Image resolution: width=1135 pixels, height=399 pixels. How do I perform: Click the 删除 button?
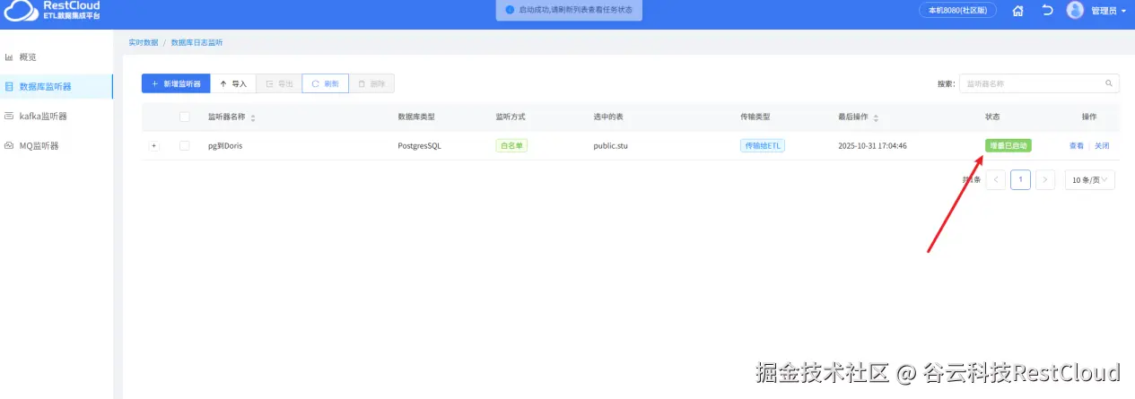(371, 83)
